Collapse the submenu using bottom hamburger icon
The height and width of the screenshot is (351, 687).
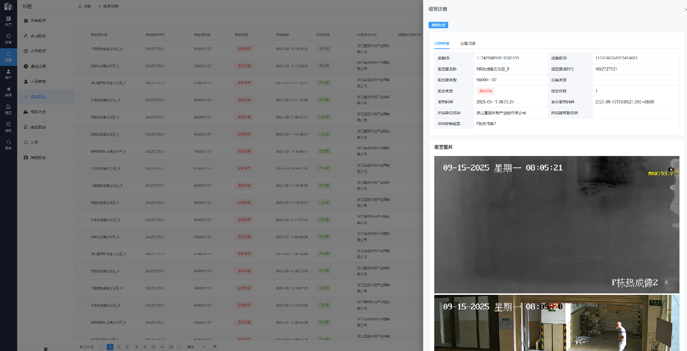(45, 349)
